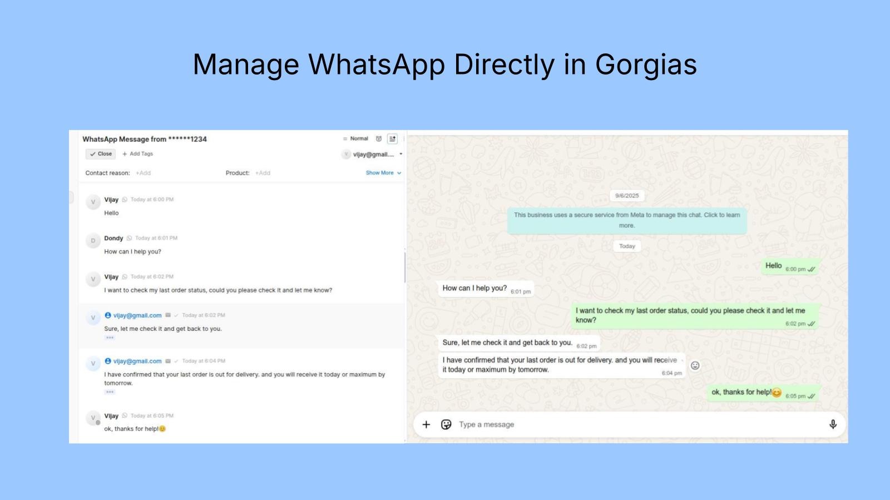Click the green 'Hello' bubble in WhatsApp
The width and height of the screenshot is (890, 500).
coord(790,267)
